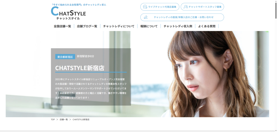Click the CHATSTYLE新宿店 heading
277x132 pixels.
pos(80,68)
